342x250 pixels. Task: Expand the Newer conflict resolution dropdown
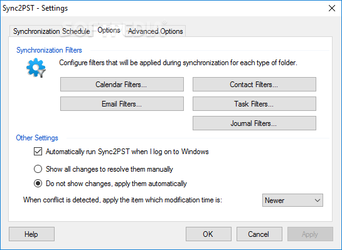(x=292, y=201)
